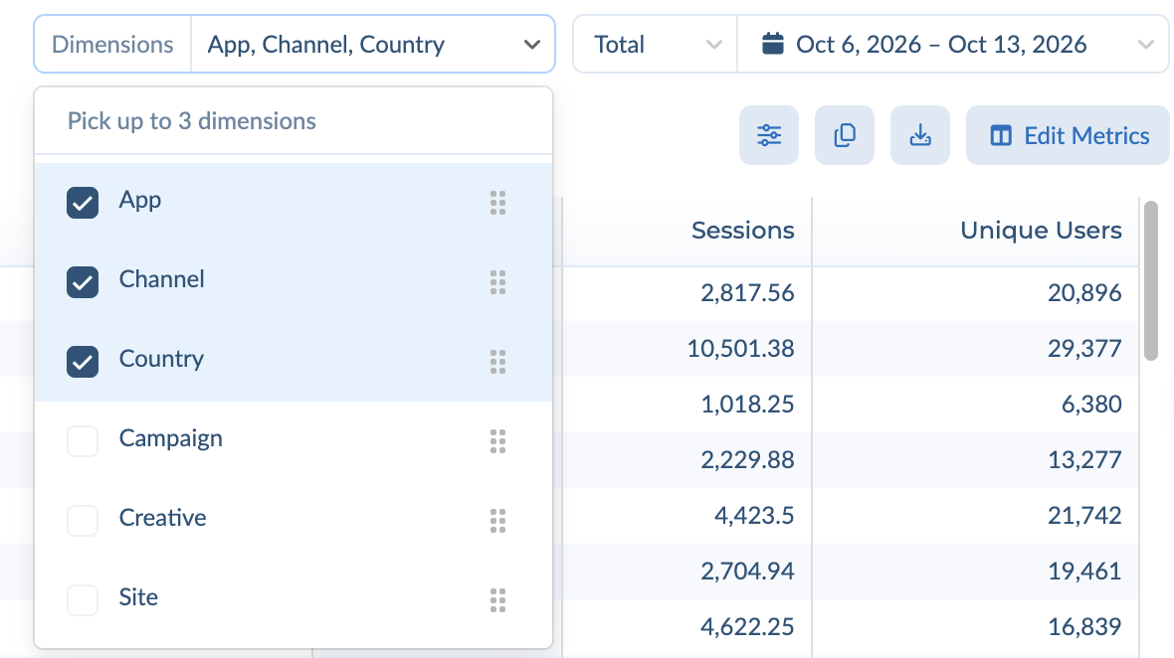Viewport: 1174px width, 658px height.
Task: Select the App option label
Action: [140, 200]
